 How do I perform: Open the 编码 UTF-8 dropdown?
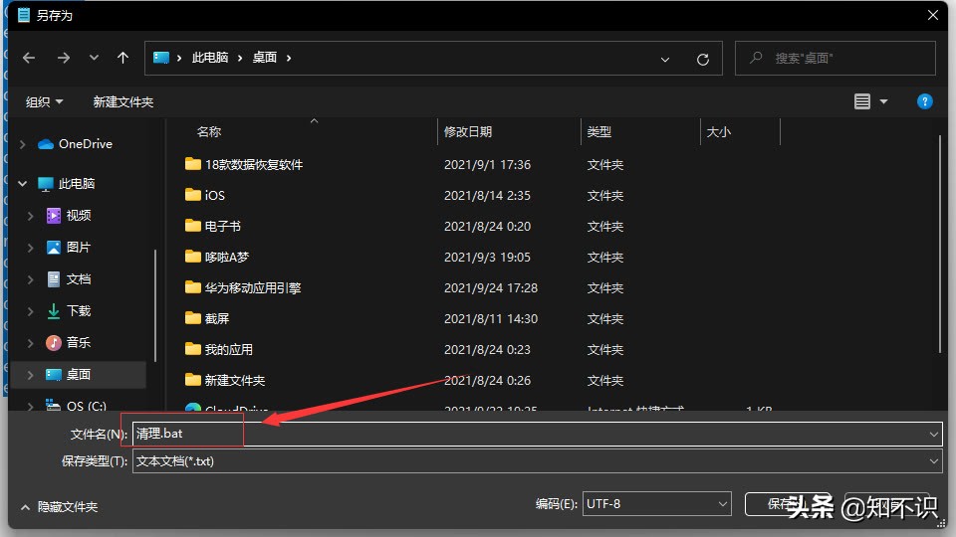pyautogui.click(x=656, y=504)
